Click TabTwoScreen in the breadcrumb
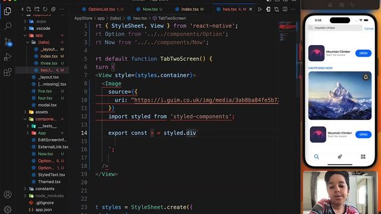Screen dimensions: 381x214 [x=172, y=18]
